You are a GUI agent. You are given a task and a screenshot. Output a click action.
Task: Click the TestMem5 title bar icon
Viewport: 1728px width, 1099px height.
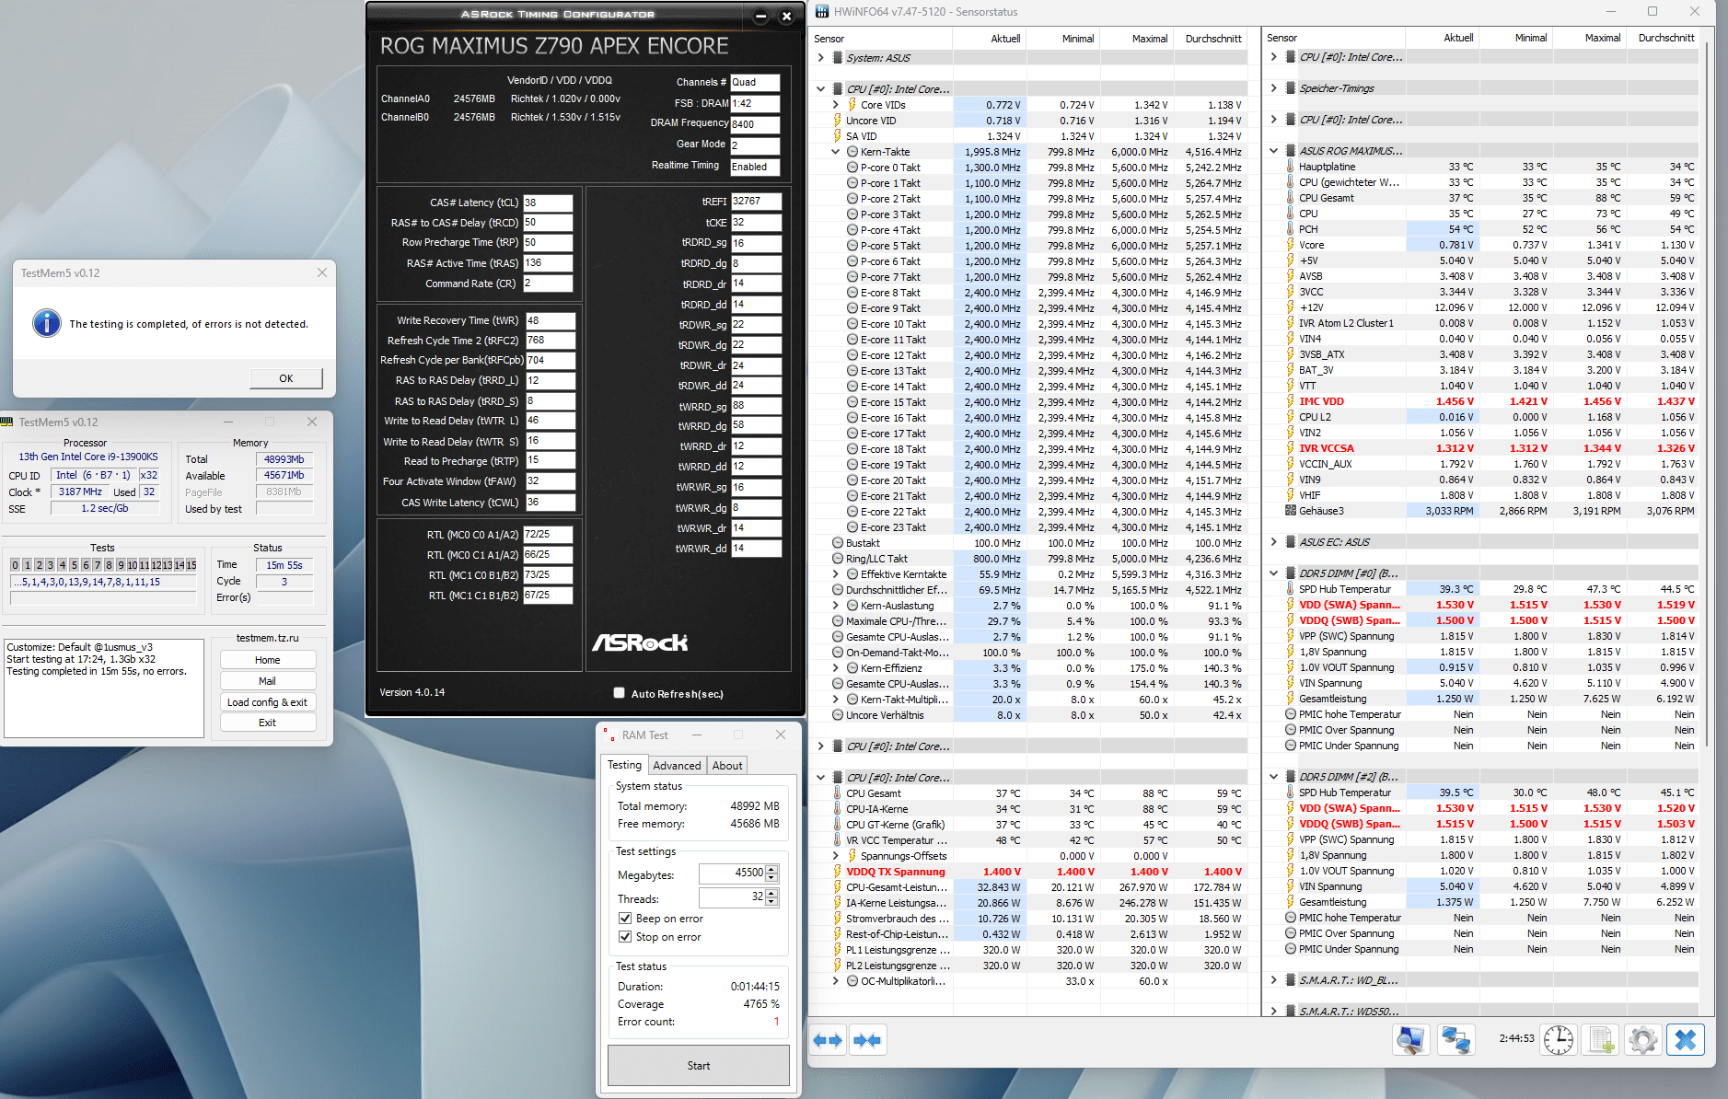click(8, 422)
